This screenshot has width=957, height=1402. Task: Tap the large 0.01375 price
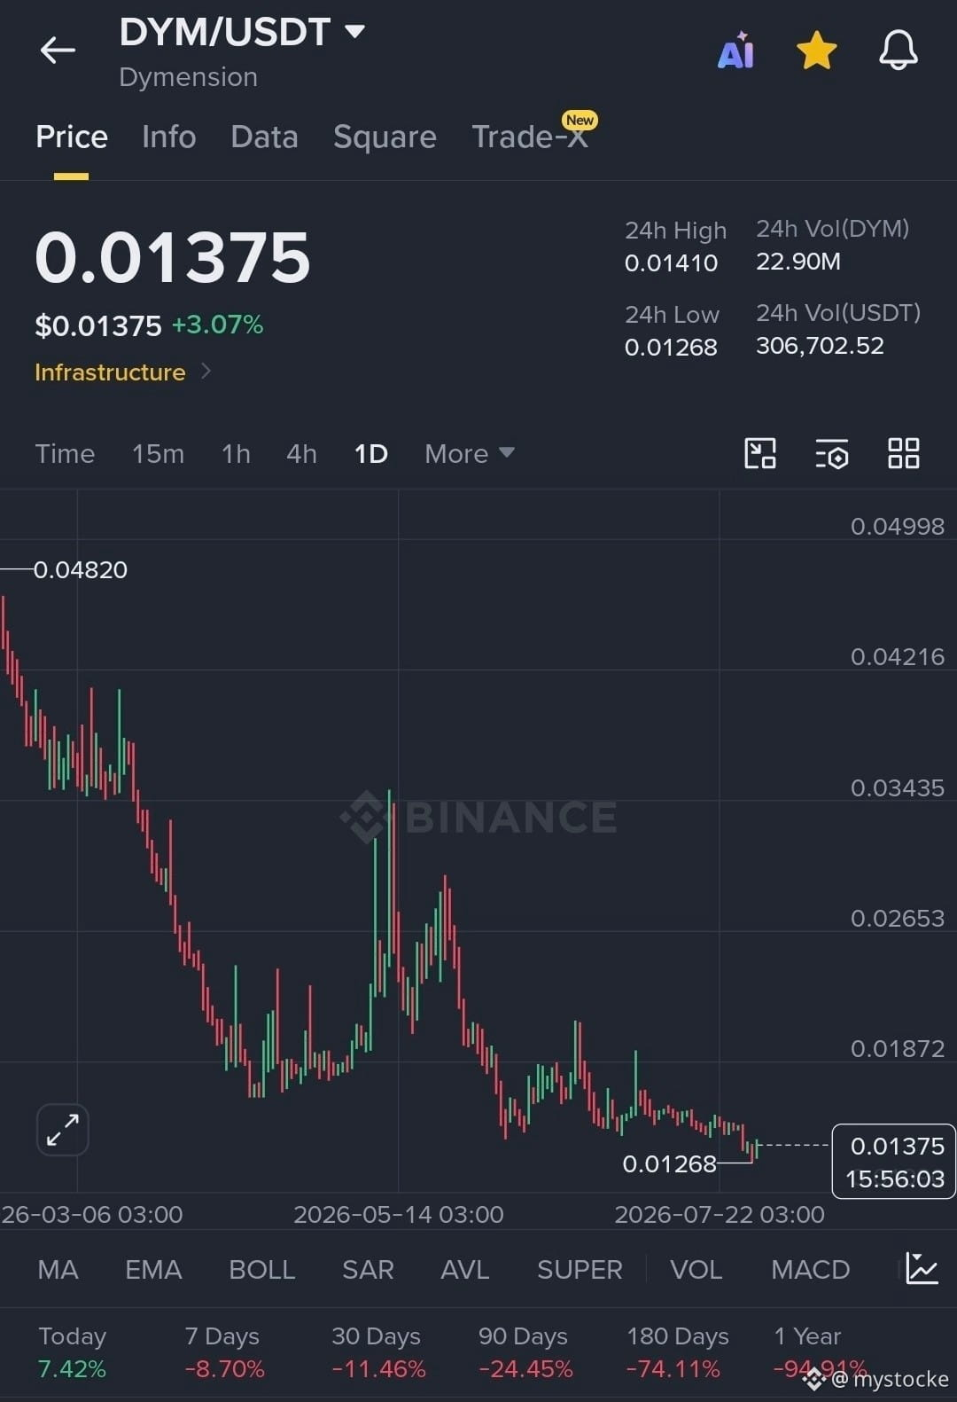(173, 258)
